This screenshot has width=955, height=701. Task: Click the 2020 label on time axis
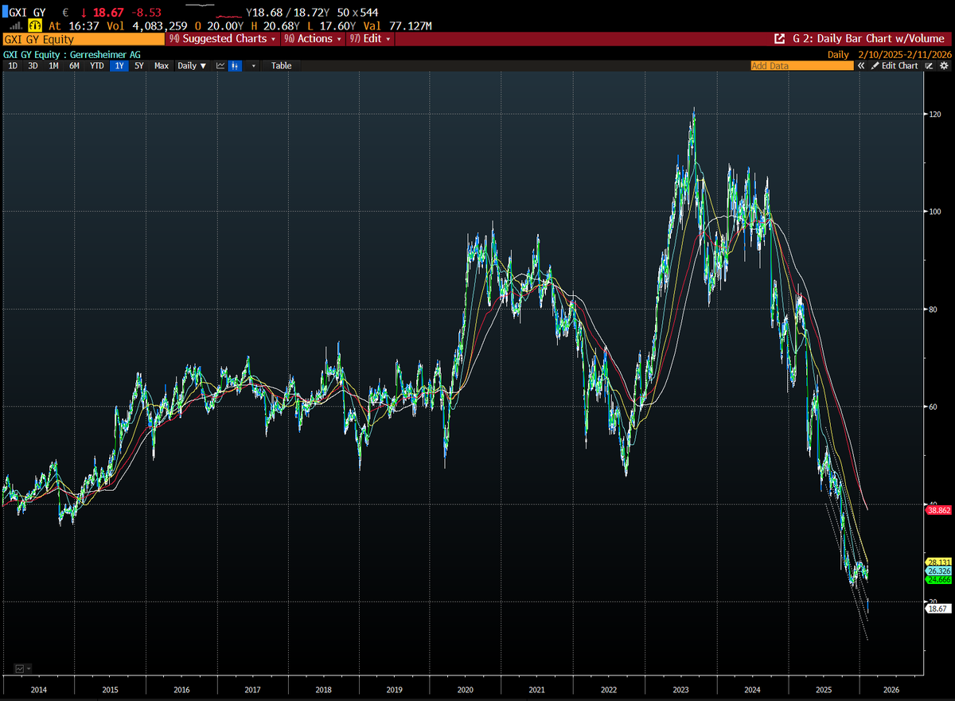click(x=466, y=691)
